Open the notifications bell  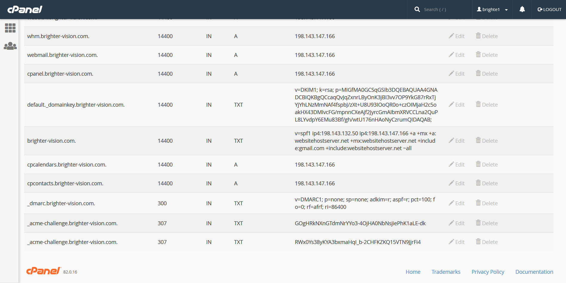tap(522, 9)
